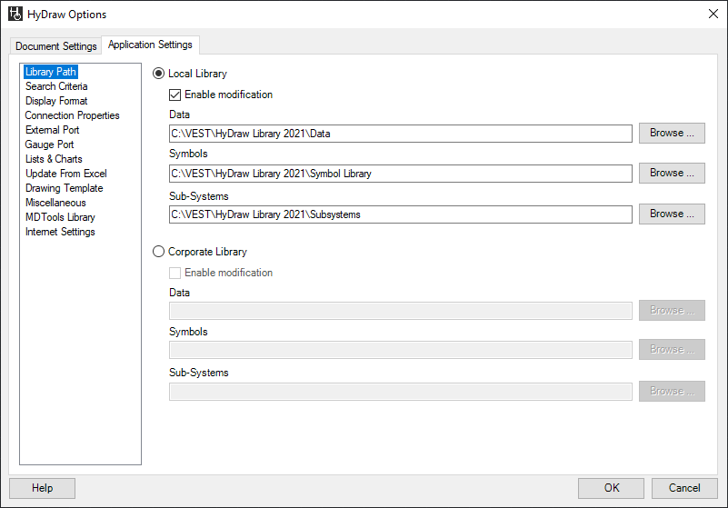Viewport: 728px width, 508px height.
Task: Click the Subsystems path field
Action: pos(400,214)
